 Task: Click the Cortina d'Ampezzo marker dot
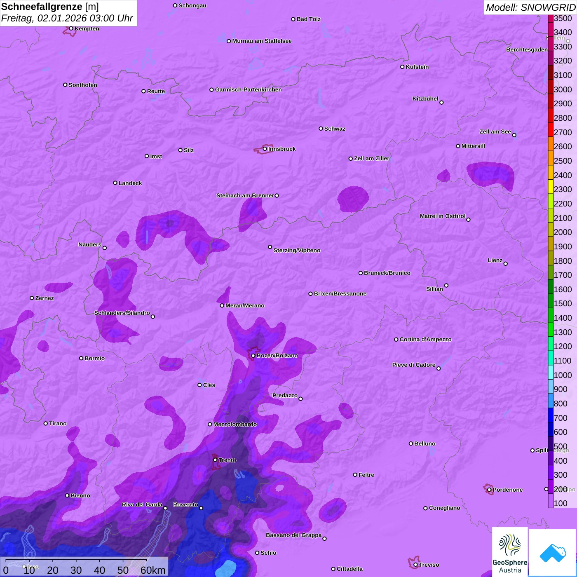[396, 340]
